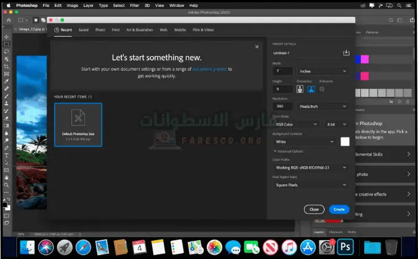This screenshot has width=418, height=259.
Task: Switch to the Photo presets tab
Action: 100,29
